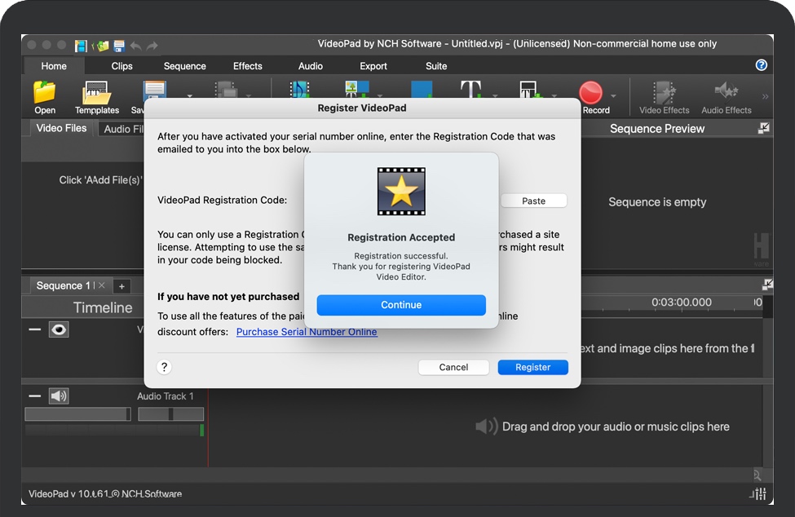This screenshot has height=517, width=795.
Task: Toggle video track visibility eye icon
Action: 59,329
